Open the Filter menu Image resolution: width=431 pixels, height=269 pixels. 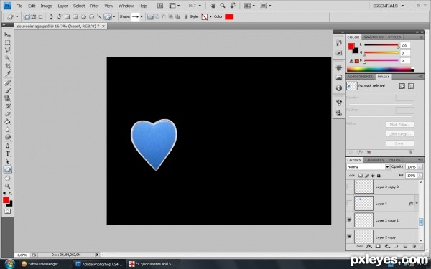[x=94, y=6]
